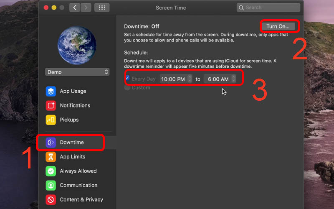
Task: Open App Usage label in sidebar
Action: click(73, 91)
